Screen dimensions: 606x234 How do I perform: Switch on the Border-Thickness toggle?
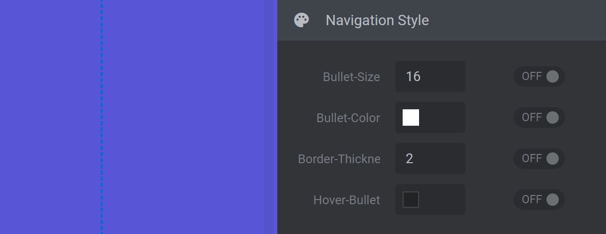539,159
